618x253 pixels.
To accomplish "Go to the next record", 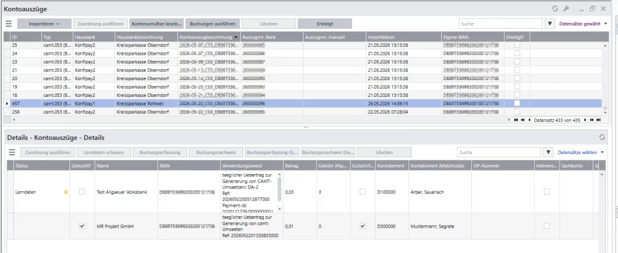I will pos(585,120).
